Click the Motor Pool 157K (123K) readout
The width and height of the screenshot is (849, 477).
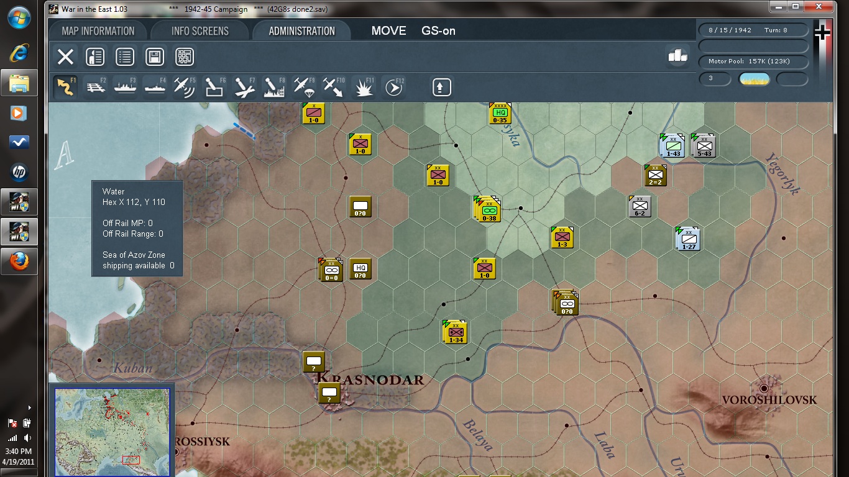pyautogui.click(x=754, y=61)
